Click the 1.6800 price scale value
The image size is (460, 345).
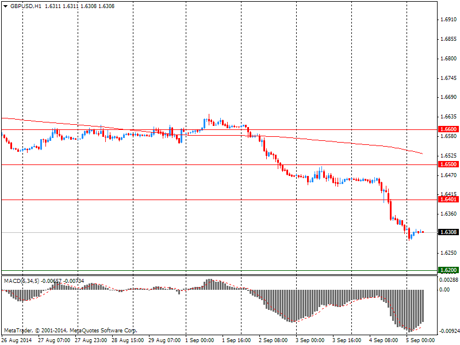(x=449, y=59)
